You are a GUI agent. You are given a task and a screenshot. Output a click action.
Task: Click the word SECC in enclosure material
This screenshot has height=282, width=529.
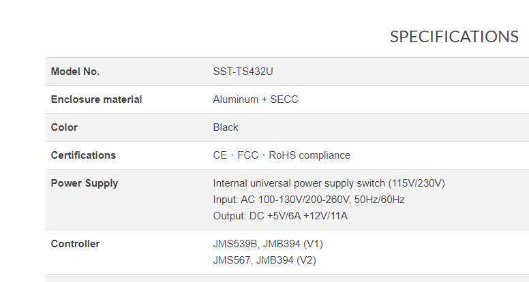(x=284, y=99)
